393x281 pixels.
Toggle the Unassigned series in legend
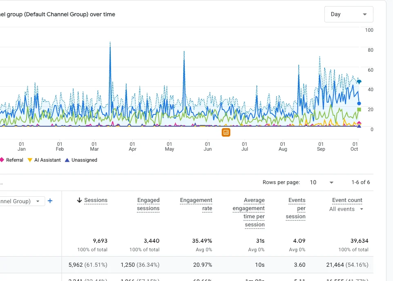pos(81,160)
